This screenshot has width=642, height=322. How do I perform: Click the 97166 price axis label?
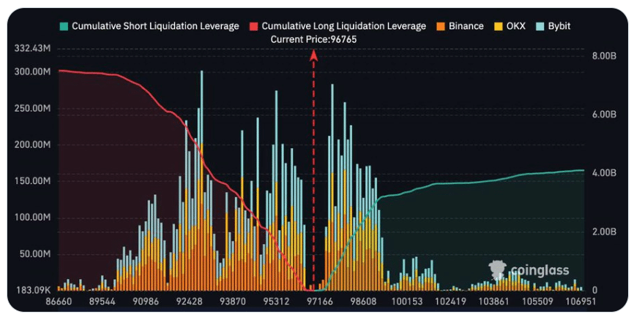click(320, 302)
